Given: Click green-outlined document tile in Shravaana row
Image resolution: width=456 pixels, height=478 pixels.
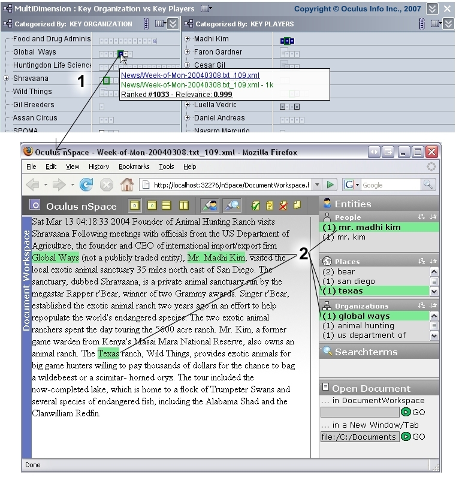Looking at the screenshot, I should pyautogui.click(x=106, y=80).
